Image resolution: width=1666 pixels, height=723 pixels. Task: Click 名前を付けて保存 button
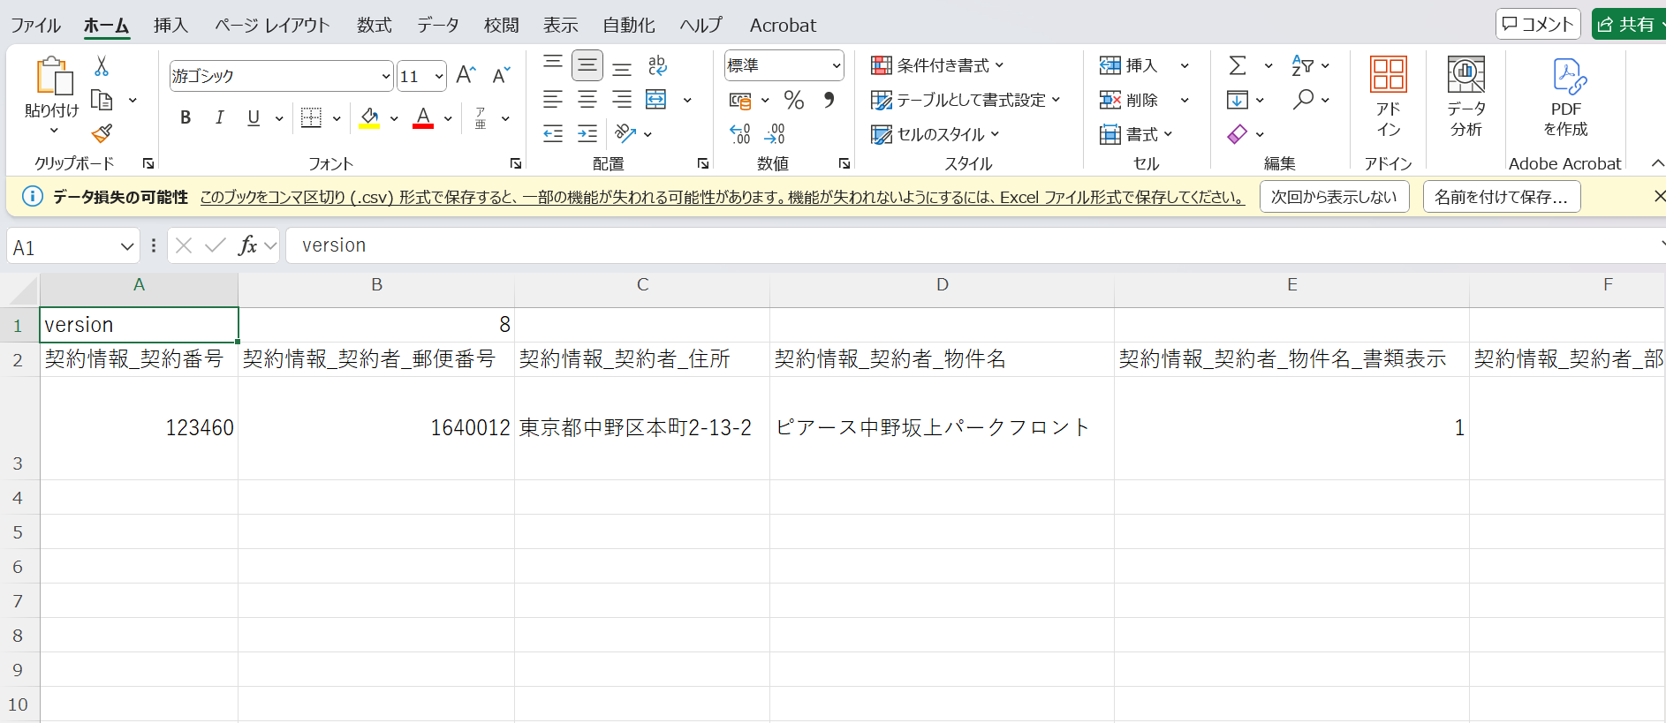tap(1501, 197)
